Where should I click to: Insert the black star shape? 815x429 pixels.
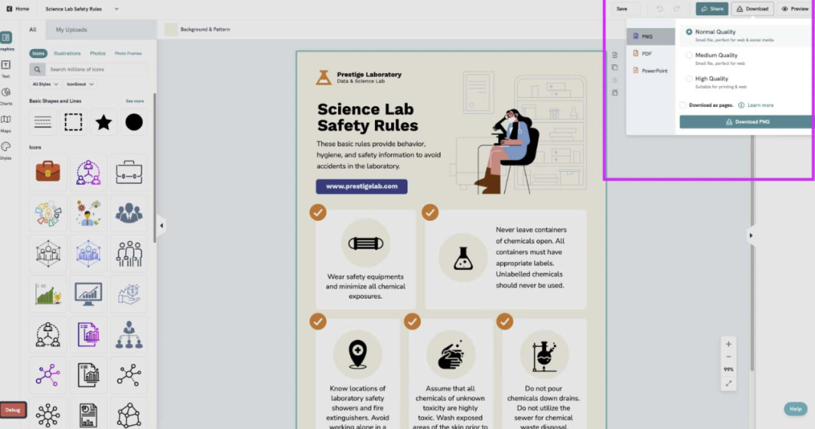click(103, 122)
